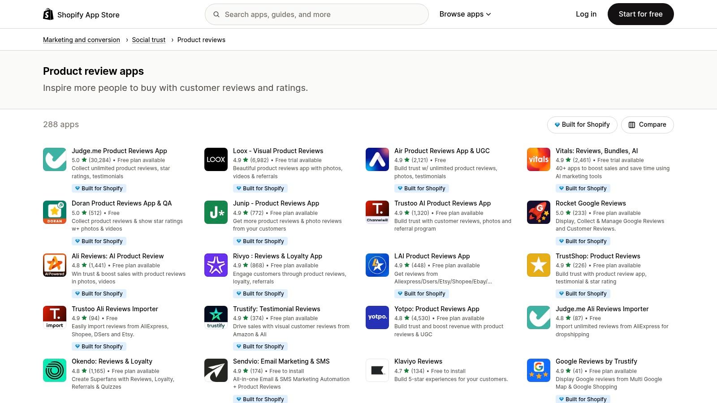Open the Air Product Reviews app icon
The width and height of the screenshot is (717, 403).
tap(377, 159)
